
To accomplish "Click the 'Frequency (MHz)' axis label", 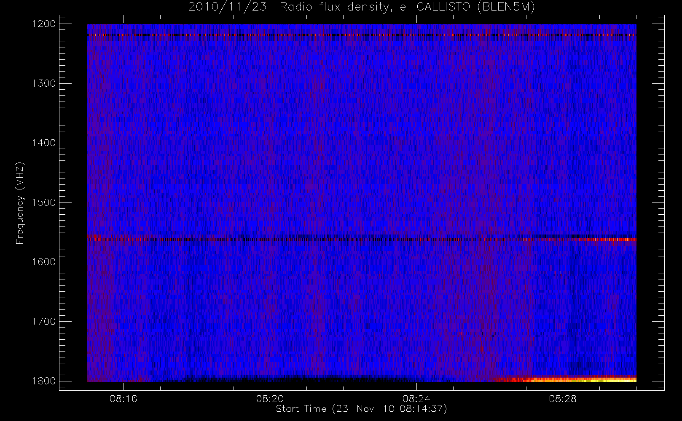I will (x=20, y=203).
